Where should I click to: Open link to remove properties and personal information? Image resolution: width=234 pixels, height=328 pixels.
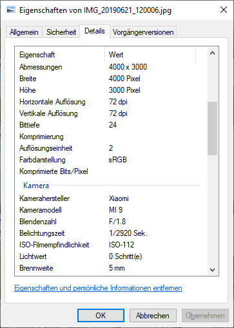(98, 288)
